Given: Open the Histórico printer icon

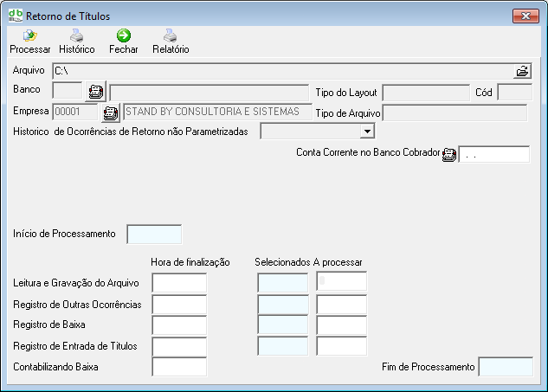Looking at the screenshot, I should [76, 36].
